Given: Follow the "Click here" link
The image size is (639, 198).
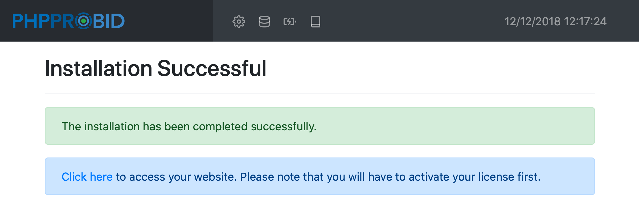Looking at the screenshot, I should point(87,177).
